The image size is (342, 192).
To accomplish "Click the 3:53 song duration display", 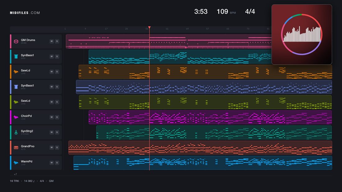I will (201, 11).
